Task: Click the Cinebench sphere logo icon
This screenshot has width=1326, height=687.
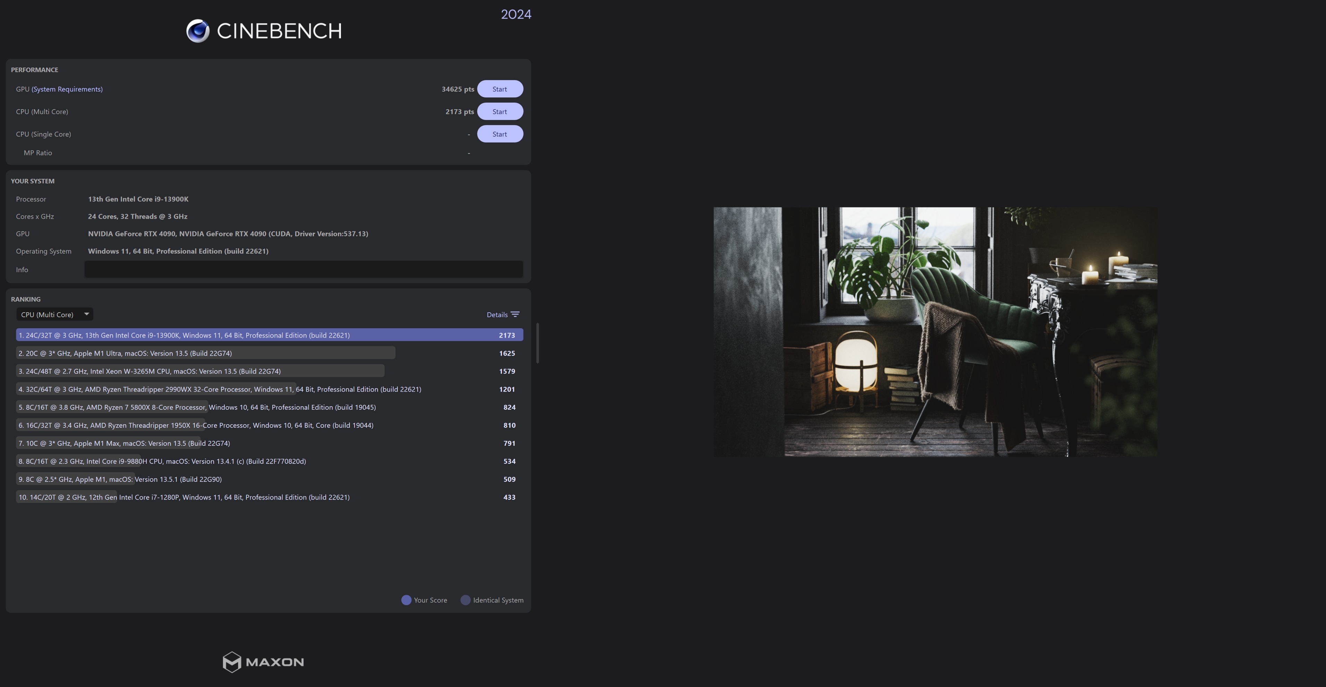Action: tap(198, 31)
